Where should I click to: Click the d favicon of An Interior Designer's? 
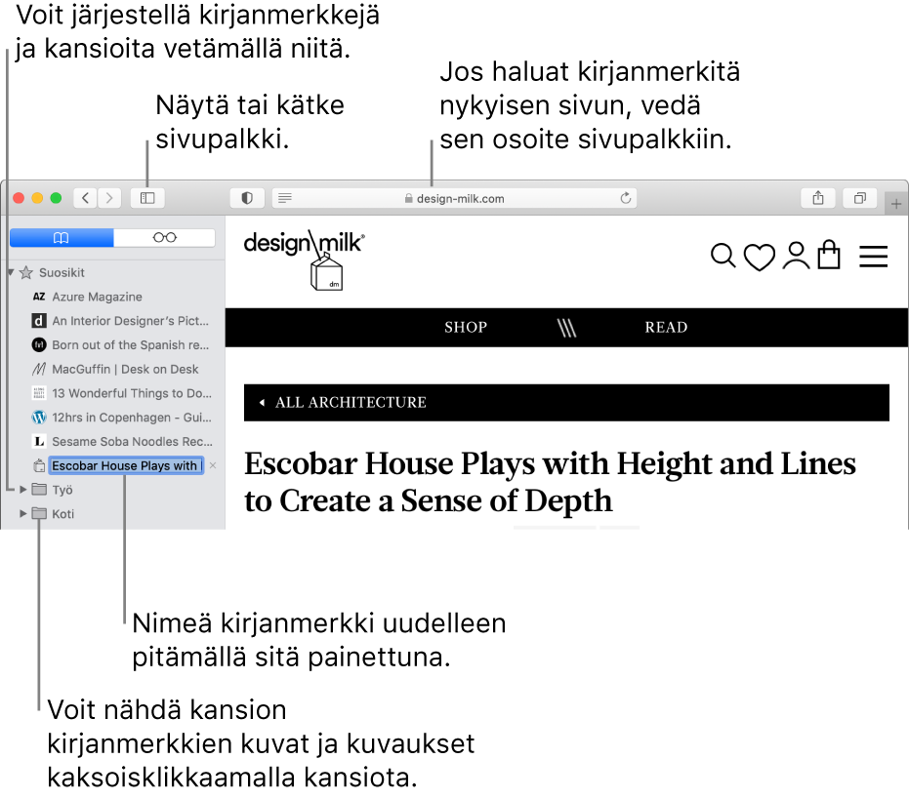39,321
